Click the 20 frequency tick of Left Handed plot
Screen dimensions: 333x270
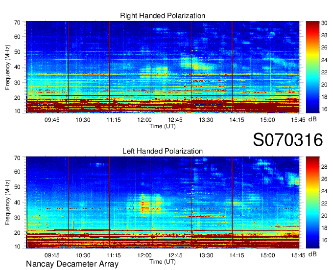[17, 233]
